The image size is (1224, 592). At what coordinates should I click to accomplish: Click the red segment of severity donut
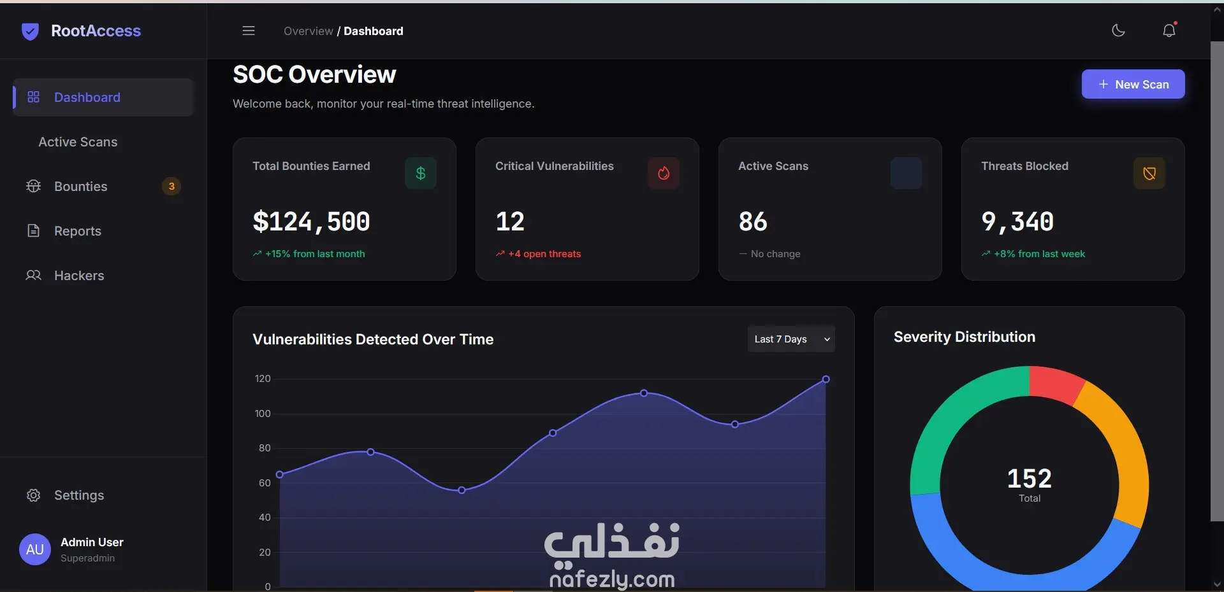pos(1055,383)
